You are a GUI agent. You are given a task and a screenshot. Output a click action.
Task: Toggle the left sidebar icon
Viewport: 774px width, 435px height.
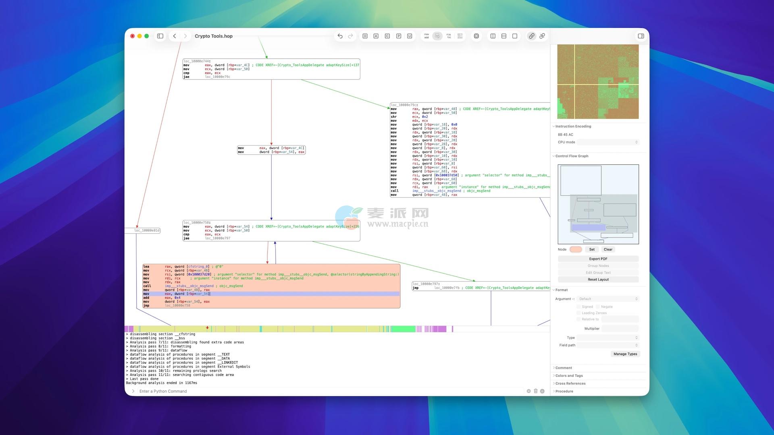coord(160,36)
